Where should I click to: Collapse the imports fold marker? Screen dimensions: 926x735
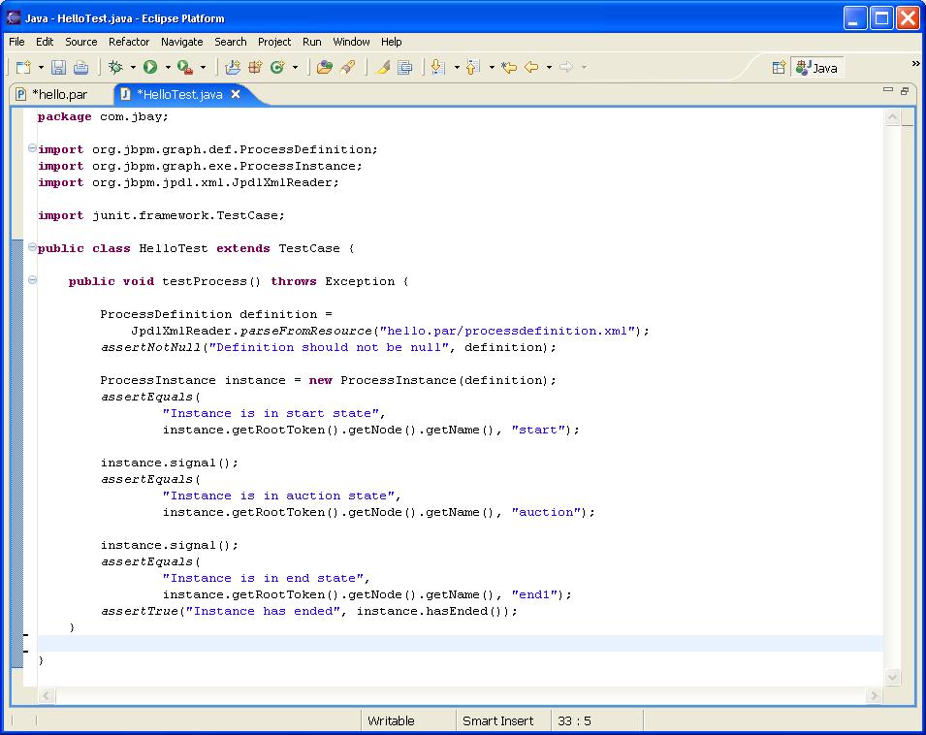pyautogui.click(x=32, y=149)
